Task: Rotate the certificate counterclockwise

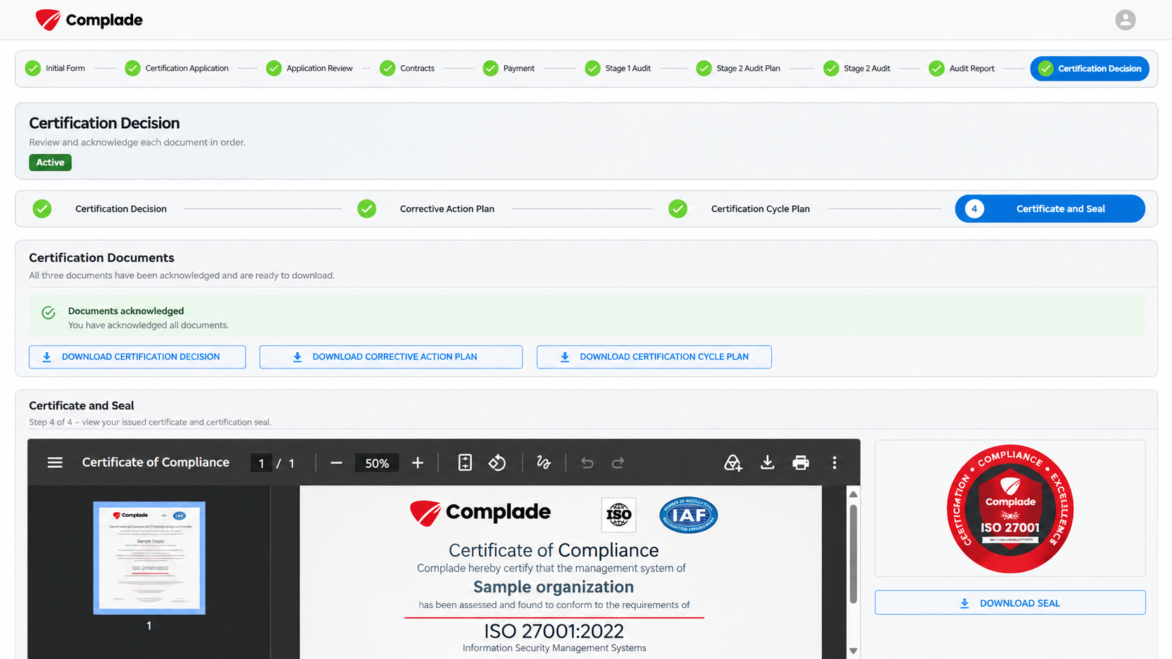Action: 497,463
